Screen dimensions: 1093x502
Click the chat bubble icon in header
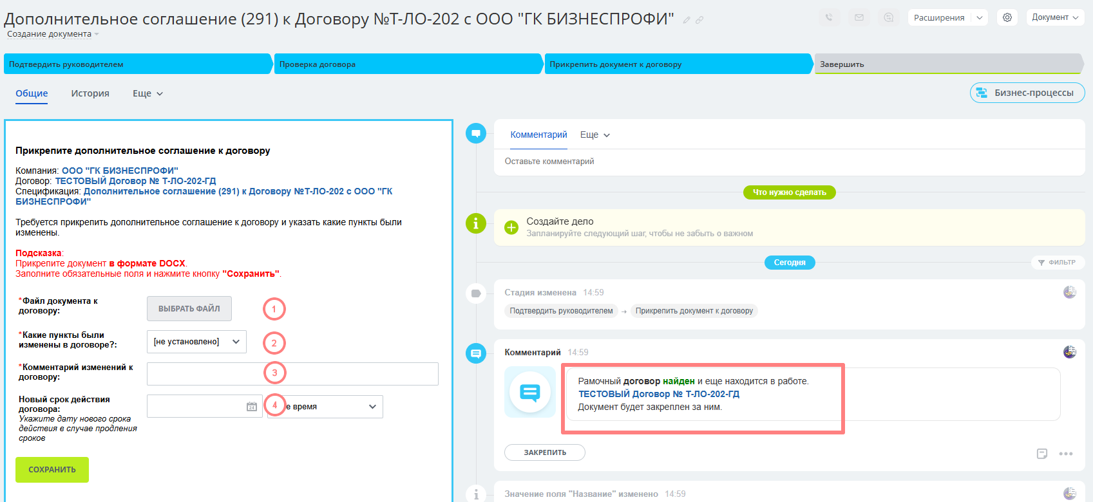pos(889,17)
